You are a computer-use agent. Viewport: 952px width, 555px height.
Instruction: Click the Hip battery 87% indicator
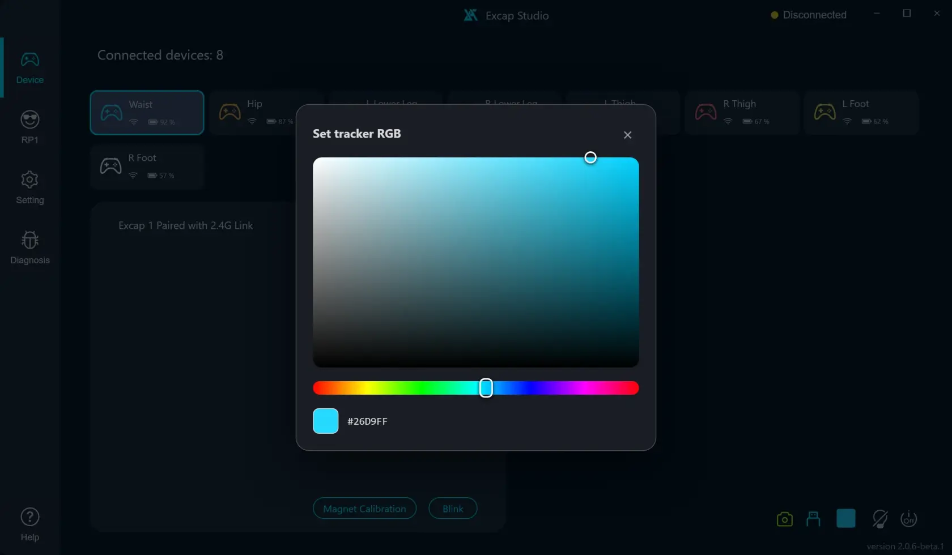pos(280,121)
